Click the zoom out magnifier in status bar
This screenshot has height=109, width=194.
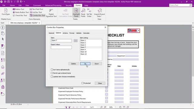tap(101, 107)
